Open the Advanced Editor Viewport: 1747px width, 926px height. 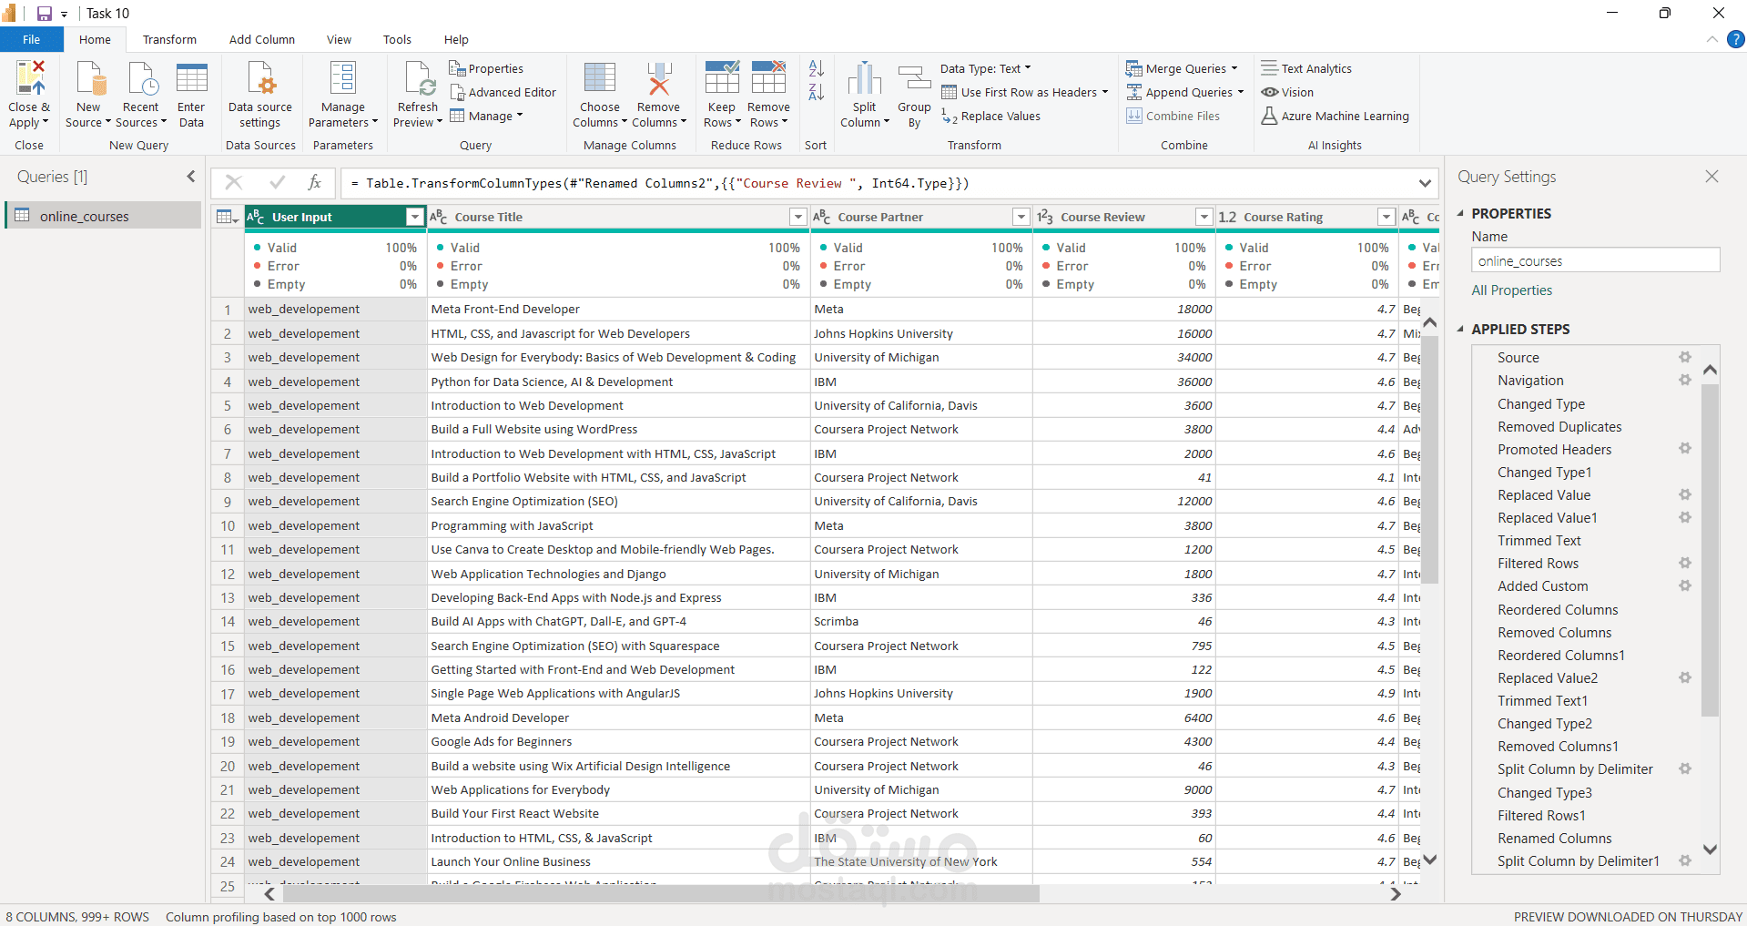click(503, 92)
